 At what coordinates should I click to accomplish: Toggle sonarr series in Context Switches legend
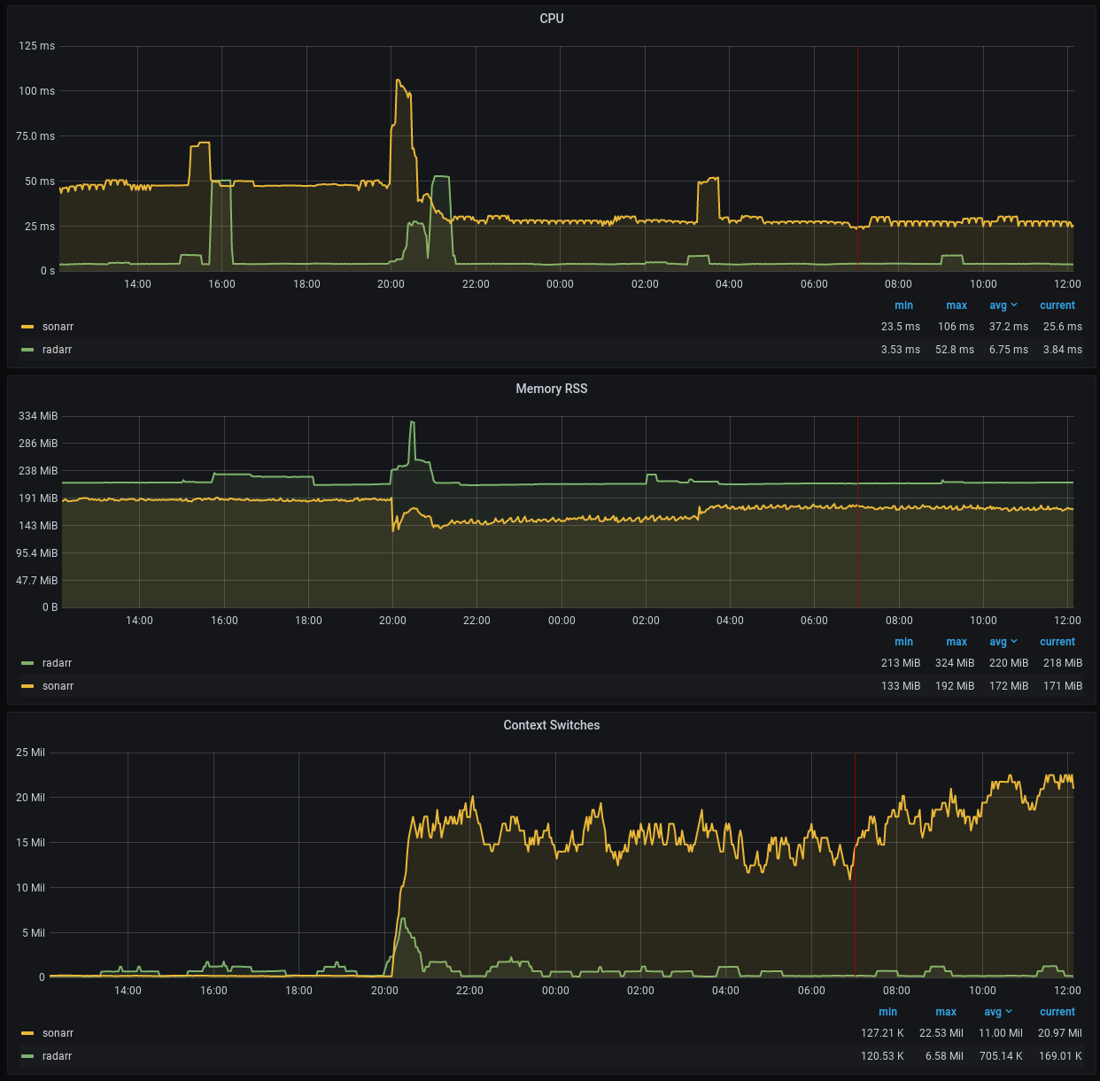click(x=58, y=1033)
